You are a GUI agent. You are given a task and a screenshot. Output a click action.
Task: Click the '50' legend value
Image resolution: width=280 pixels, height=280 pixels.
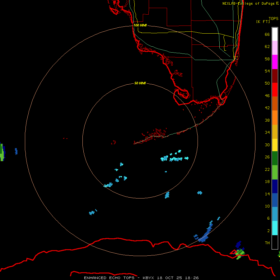tap(267, 83)
